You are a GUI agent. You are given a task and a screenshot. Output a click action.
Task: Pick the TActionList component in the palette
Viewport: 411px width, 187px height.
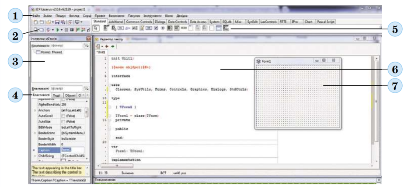pyautogui.click(x=226, y=28)
